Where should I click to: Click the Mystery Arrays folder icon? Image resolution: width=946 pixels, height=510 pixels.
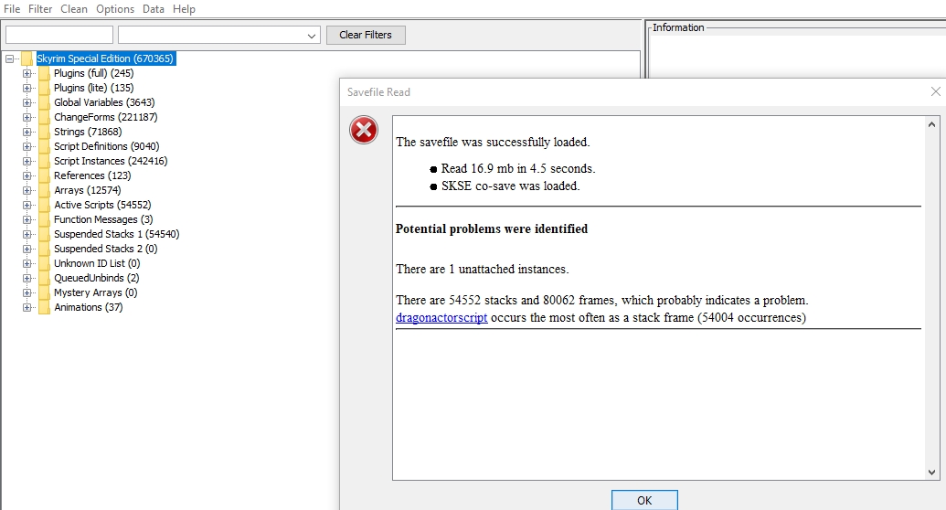tap(44, 292)
